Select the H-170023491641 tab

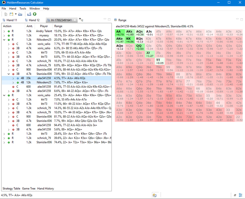click(x=61, y=20)
